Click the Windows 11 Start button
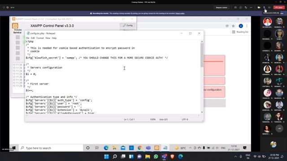The width and height of the screenshot is (287, 161). coord(107,157)
